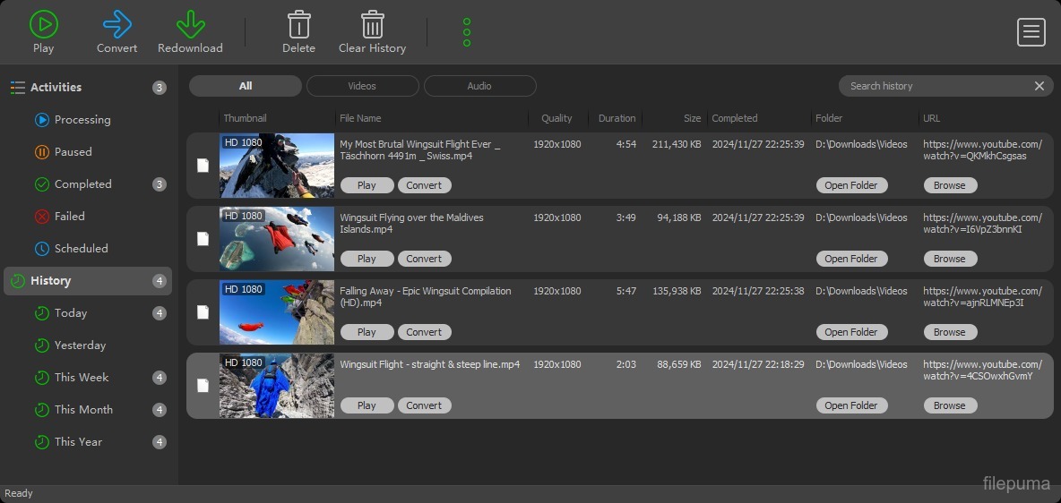
Task: Collapse the History section header
Action: (50, 281)
